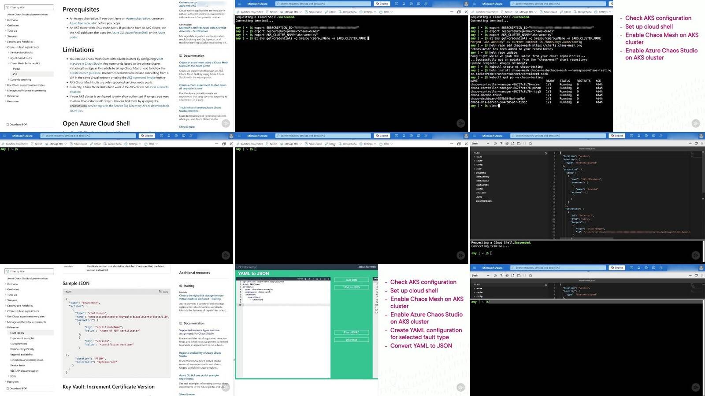Focus Azure search box in helm output frame
This screenshot has height=396, width=705.
[x=558, y=4]
